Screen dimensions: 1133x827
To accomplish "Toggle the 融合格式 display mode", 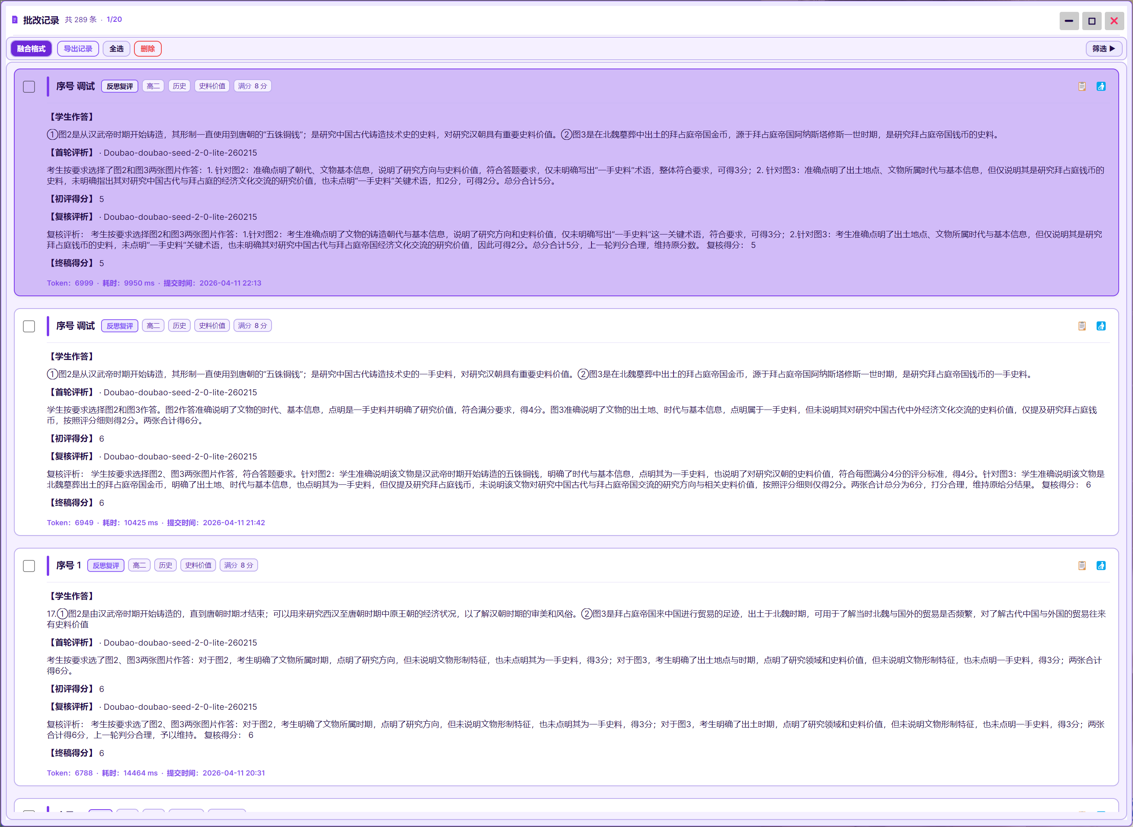I will click(31, 49).
